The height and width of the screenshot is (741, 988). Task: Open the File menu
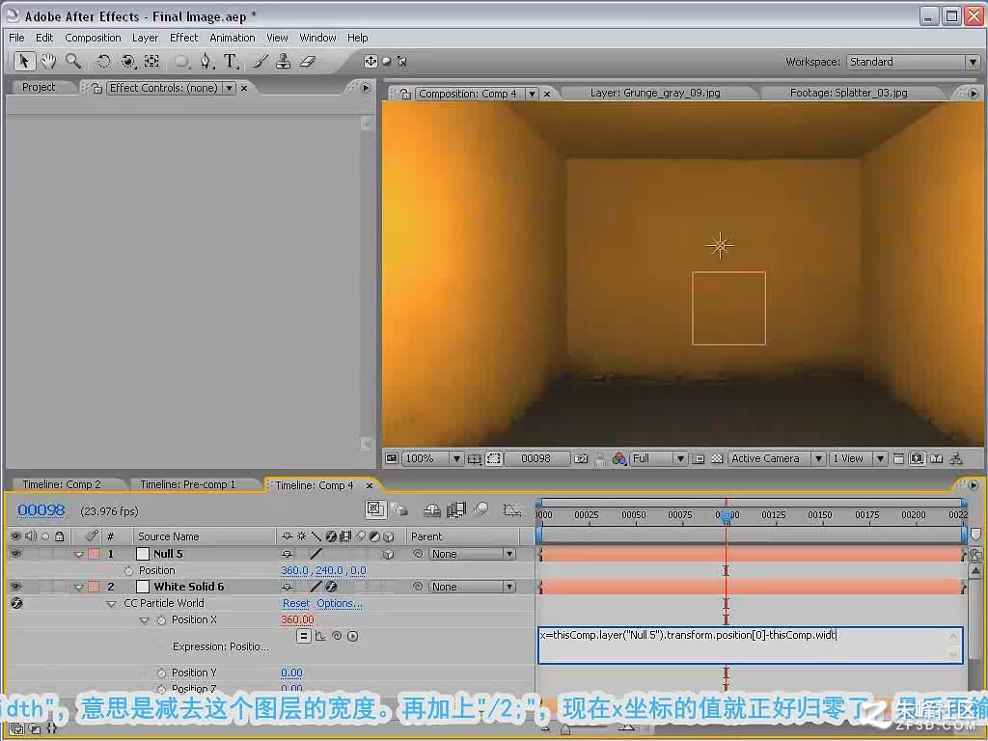(x=16, y=38)
